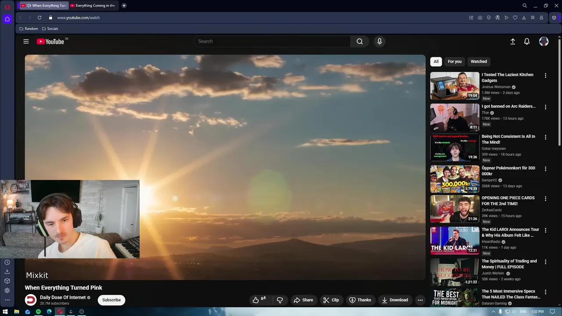
Task: Click the YouTube search input field
Action: [x=272, y=41]
